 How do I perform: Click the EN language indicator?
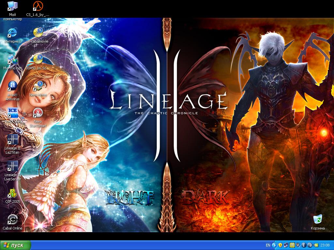(268, 245)
